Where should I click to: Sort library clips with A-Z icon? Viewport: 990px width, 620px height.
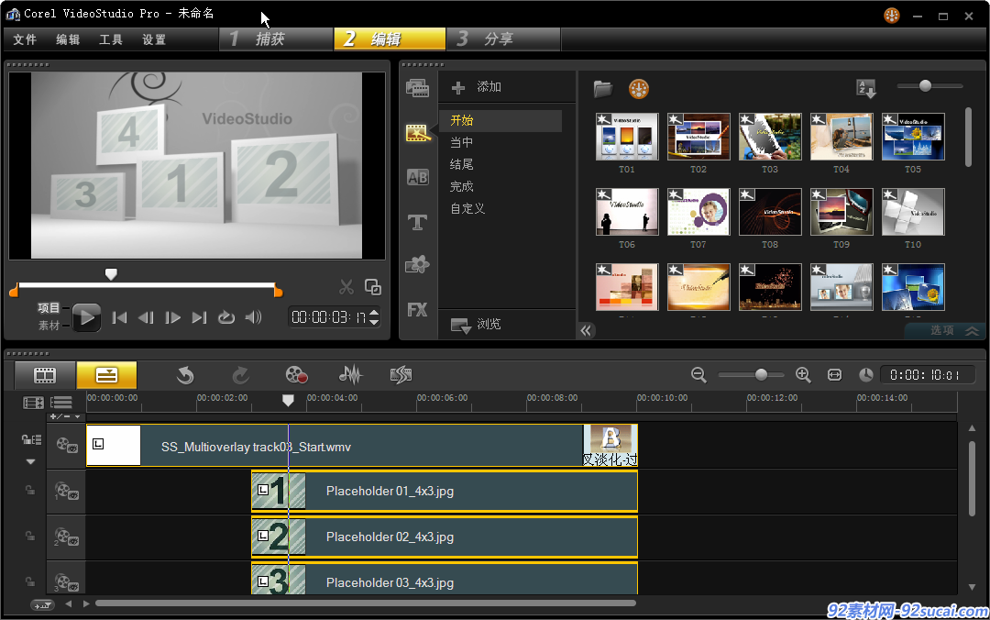coord(865,88)
